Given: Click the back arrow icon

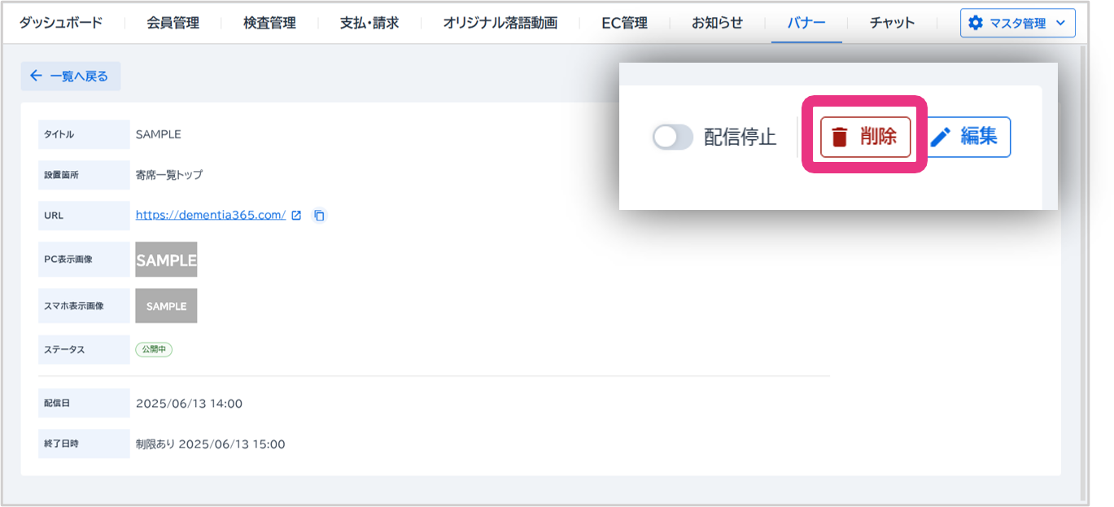Looking at the screenshot, I should tap(36, 76).
